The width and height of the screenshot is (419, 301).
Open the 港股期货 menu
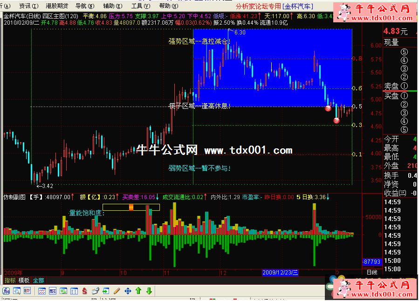tap(57, 6)
